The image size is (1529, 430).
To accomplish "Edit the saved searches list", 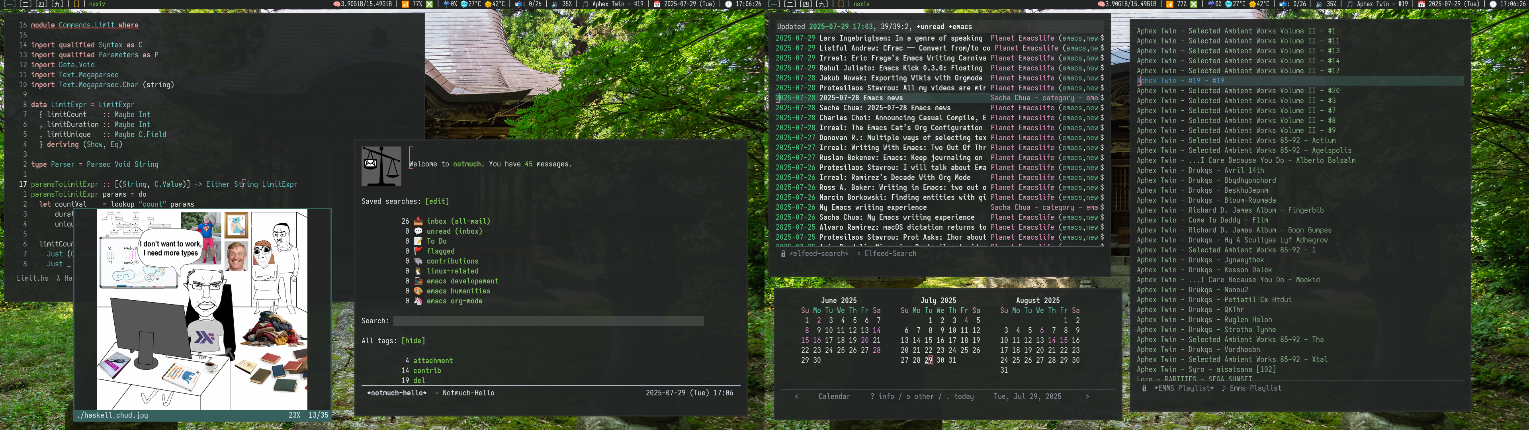I will click(x=437, y=202).
